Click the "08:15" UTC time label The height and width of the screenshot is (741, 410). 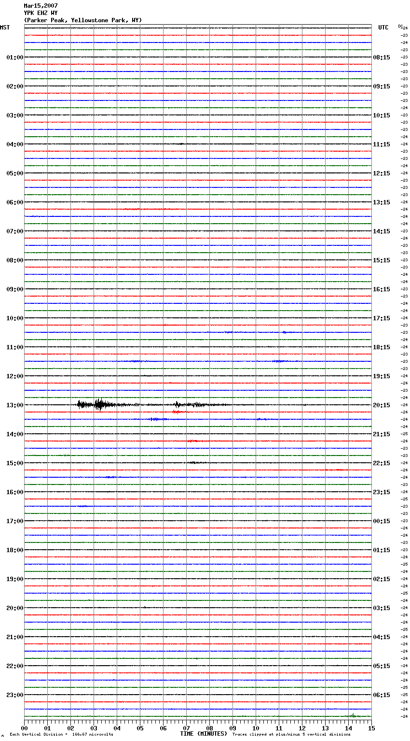(382, 57)
